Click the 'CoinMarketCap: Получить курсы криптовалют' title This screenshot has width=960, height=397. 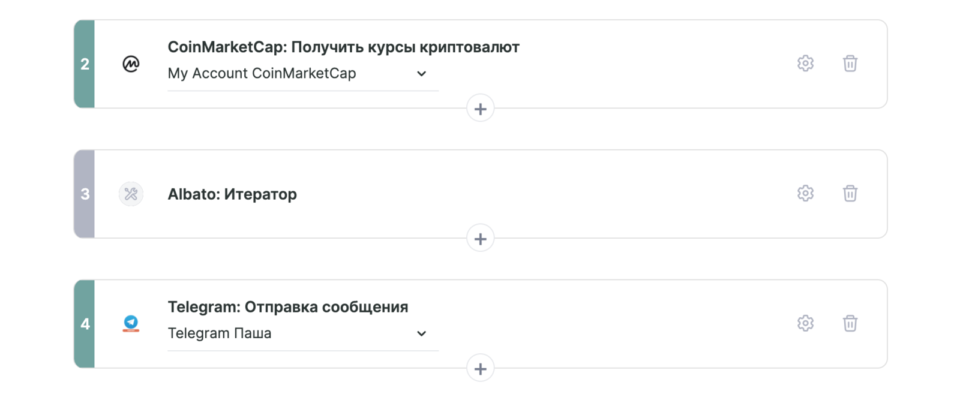(x=343, y=47)
